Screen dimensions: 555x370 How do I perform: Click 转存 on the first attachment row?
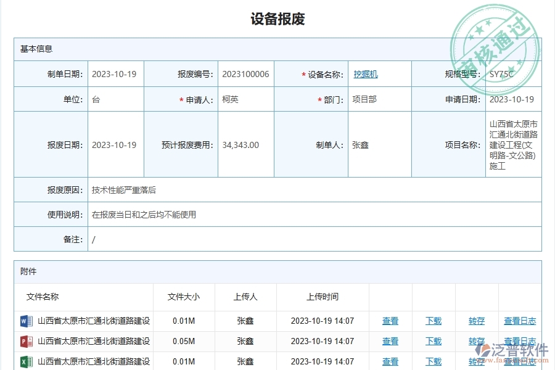pyautogui.click(x=475, y=321)
